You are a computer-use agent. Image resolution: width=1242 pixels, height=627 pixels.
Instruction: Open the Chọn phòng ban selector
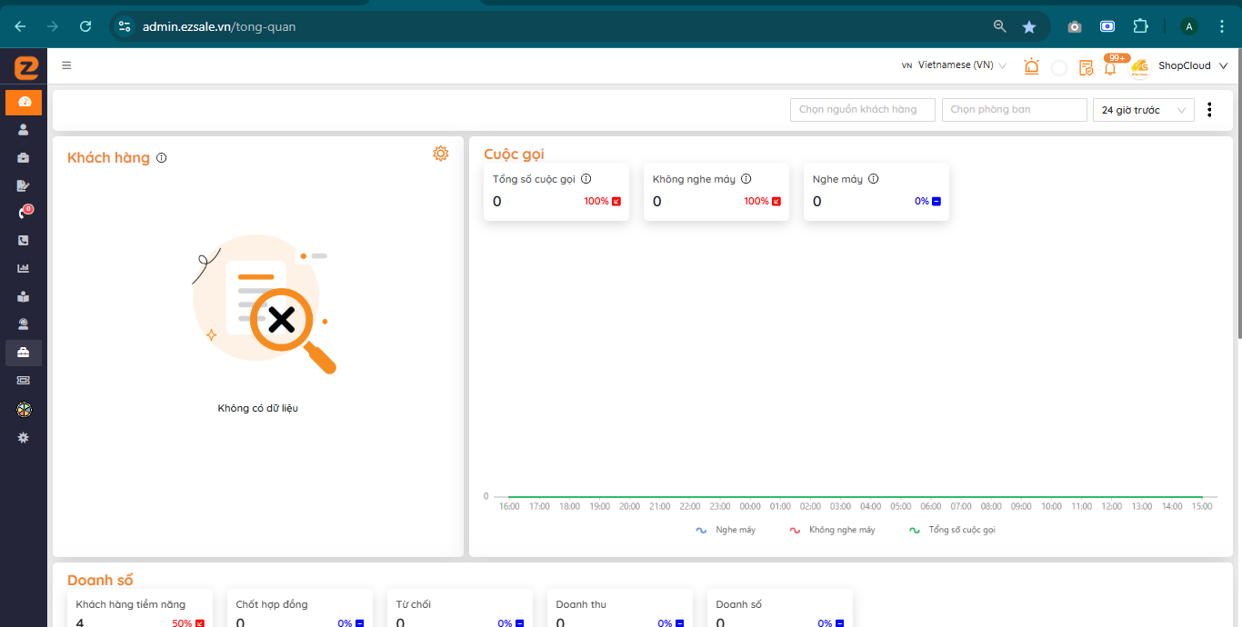(1014, 110)
